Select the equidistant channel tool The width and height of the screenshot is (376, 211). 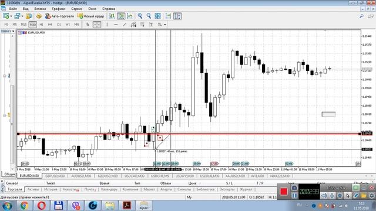click(133, 25)
